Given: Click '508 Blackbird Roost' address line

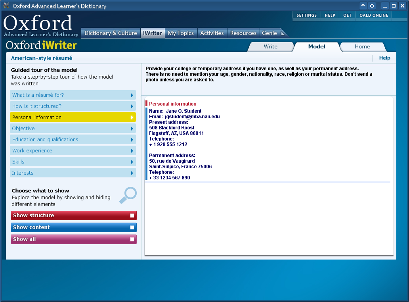Looking at the screenshot, I should 172,128.
